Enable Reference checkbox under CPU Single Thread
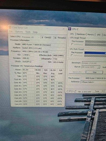The height and width of the screenshot is (141, 106). point(72,44)
